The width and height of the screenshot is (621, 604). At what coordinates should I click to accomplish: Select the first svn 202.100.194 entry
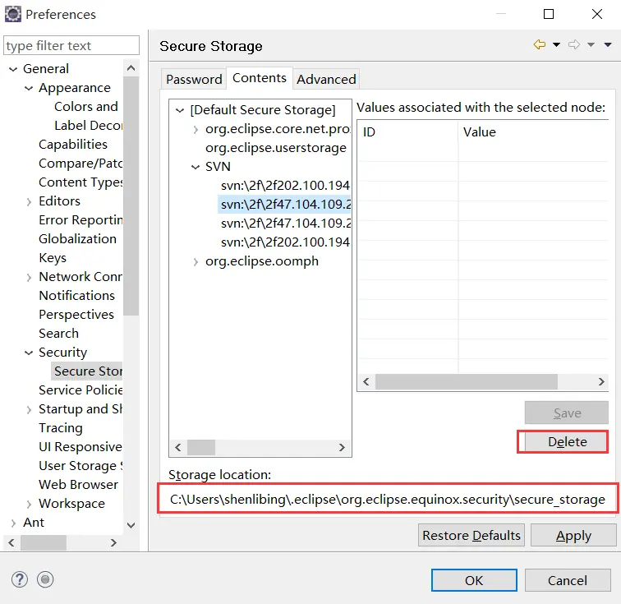point(285,186)
